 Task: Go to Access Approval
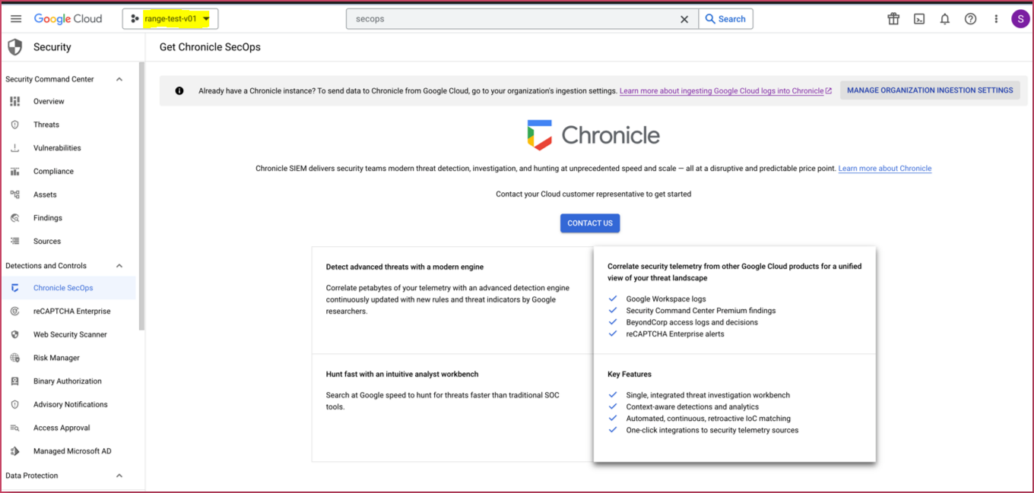[62, 428]
